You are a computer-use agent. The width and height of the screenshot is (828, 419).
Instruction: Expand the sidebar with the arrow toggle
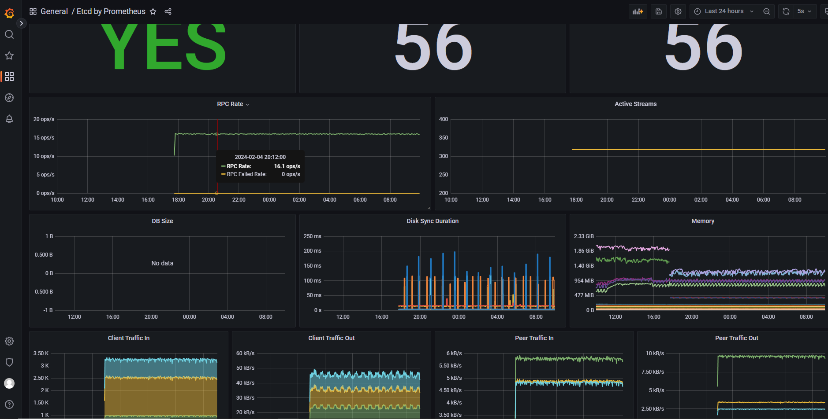click(x=21, y=23)
